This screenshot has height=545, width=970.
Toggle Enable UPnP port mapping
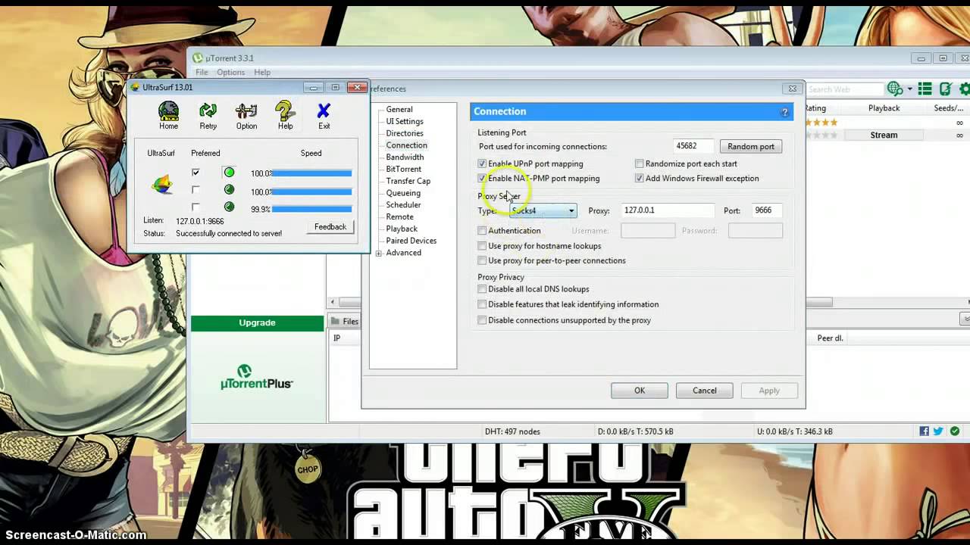coord(482,163)
